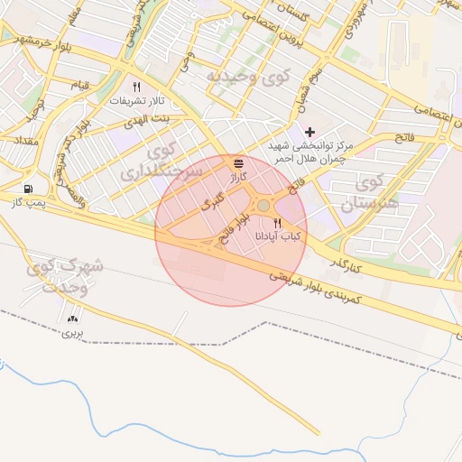The image size is (462, 462).
Task: Click the burger icon above گاراژ
Action: pyautogui.click(x=239, y=164)
